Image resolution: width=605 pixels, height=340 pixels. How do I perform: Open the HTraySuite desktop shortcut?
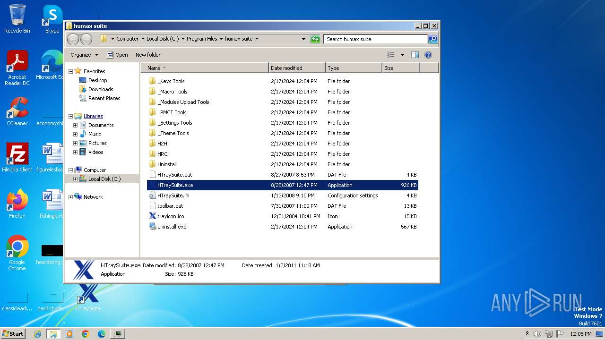(x=88, y=297)
